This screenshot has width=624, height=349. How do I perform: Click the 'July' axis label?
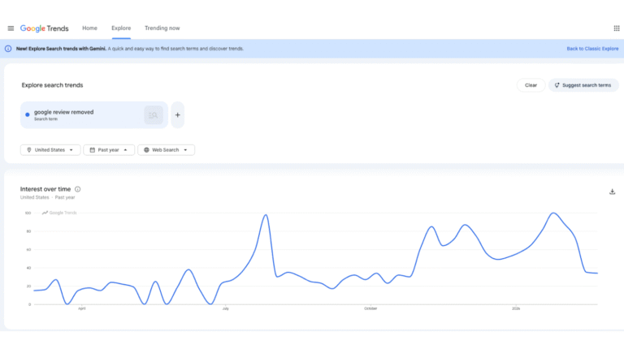coord(226,308)
